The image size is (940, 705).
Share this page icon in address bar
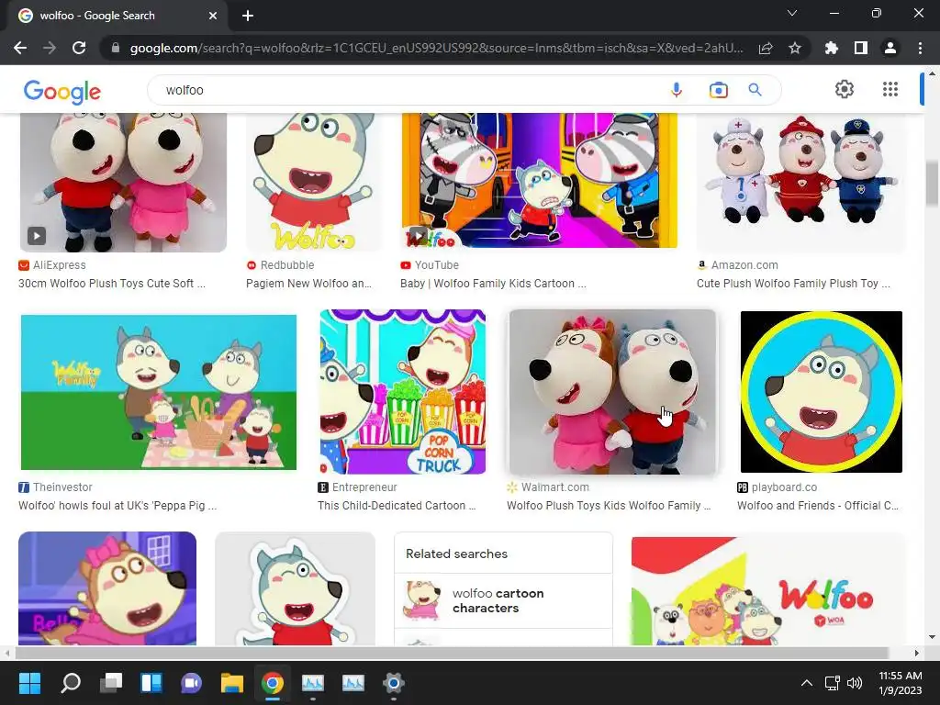765,48
